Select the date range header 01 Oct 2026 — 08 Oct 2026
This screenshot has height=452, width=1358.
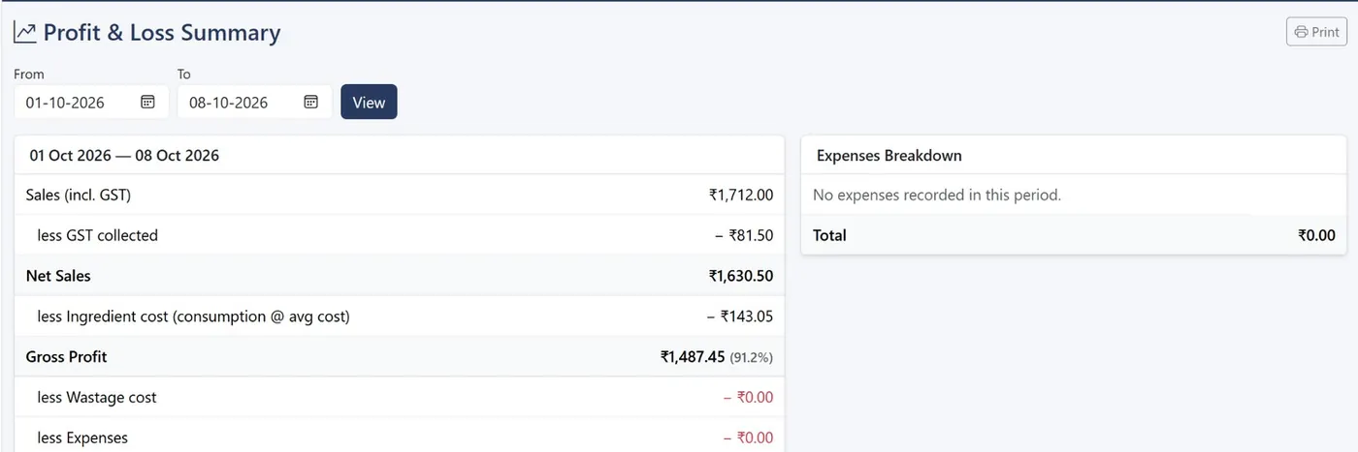(x=124, y=155)
